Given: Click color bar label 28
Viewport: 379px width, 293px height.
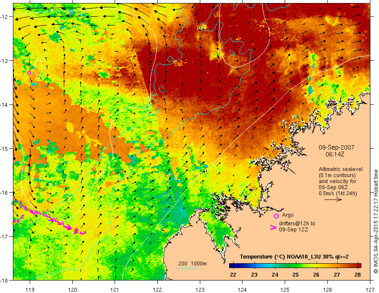Looking at the screenshot, I should pyautogui.click(x=358, y=274).
